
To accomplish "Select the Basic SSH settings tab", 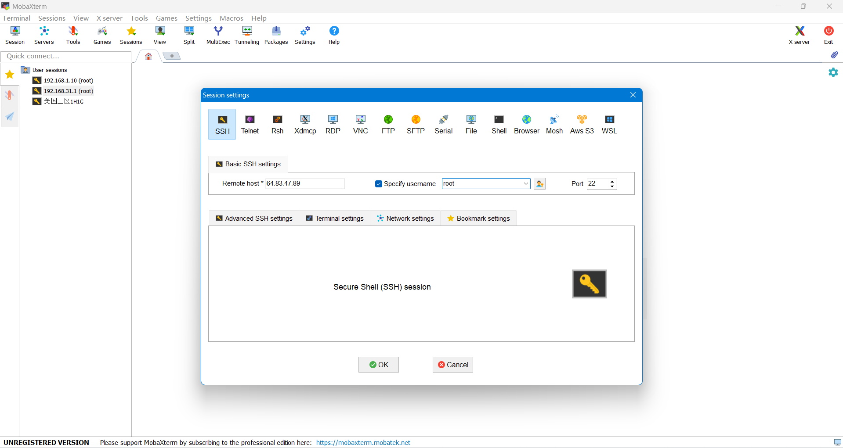I will (x=248, y=164).
